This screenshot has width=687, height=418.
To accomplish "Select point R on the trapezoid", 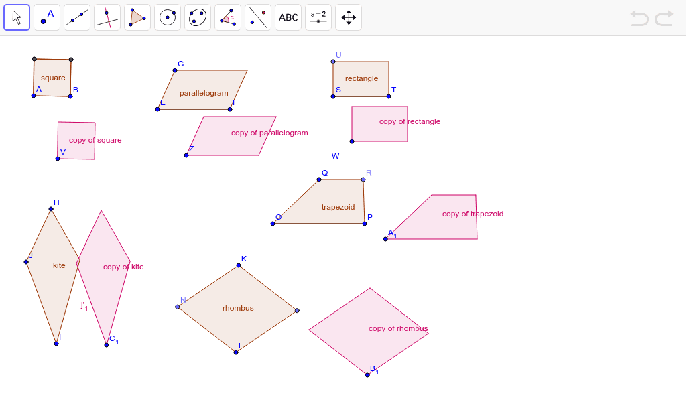I will click(x=363, y=180).
